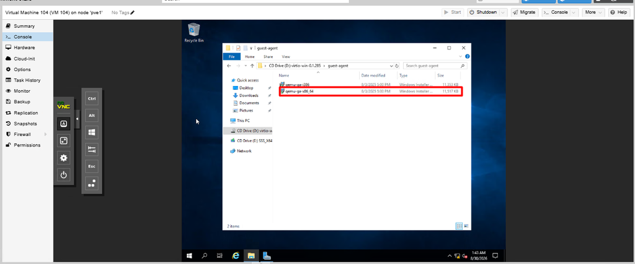Open the Windows Start menu
This screenshot has height=264, width=635.
click(x=189, y=255)
